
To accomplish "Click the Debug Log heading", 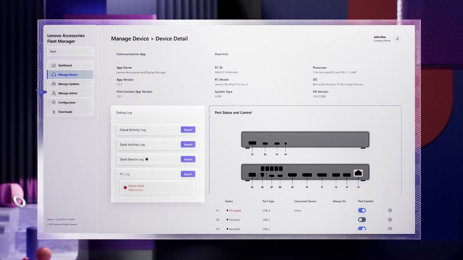I will pos(124,113).
